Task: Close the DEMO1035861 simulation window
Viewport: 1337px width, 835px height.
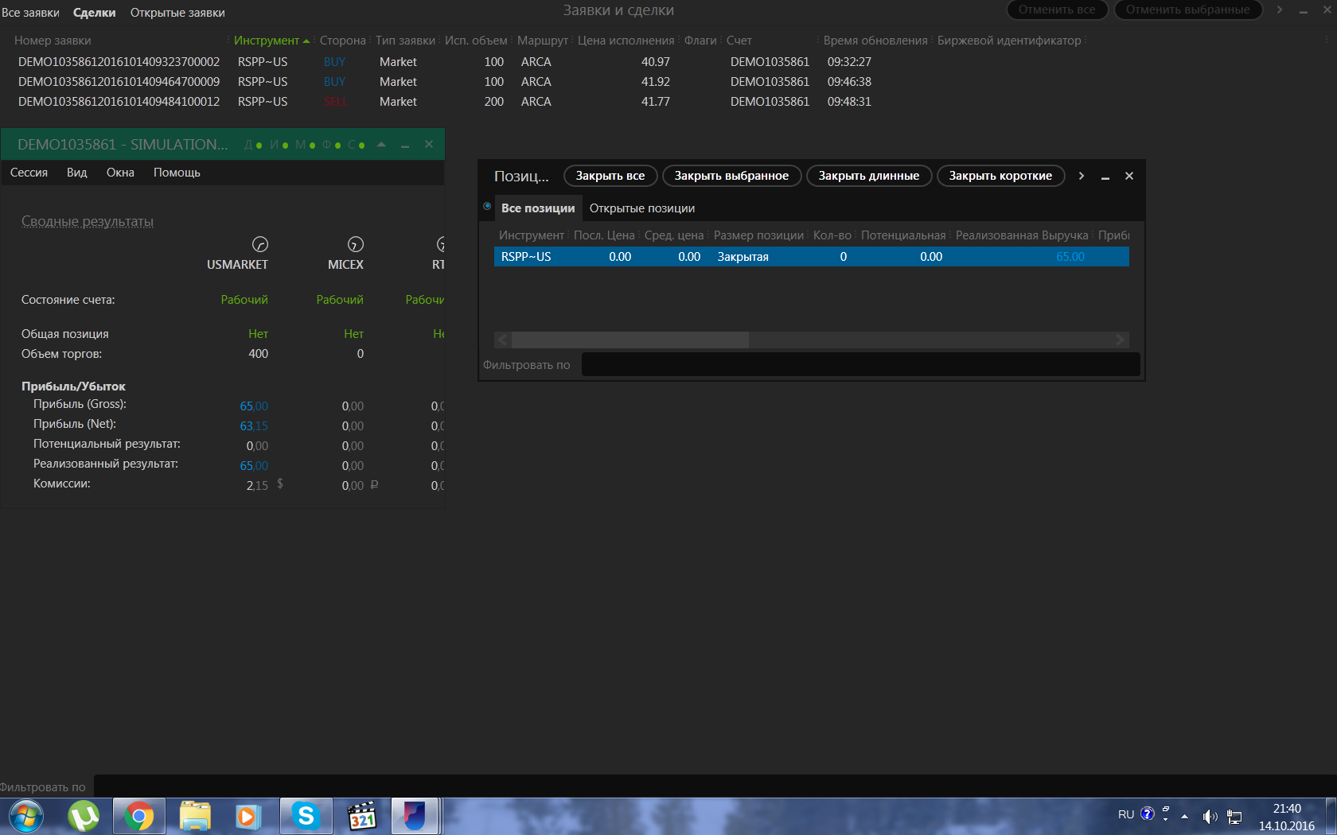Action: [x=429, y=145]
